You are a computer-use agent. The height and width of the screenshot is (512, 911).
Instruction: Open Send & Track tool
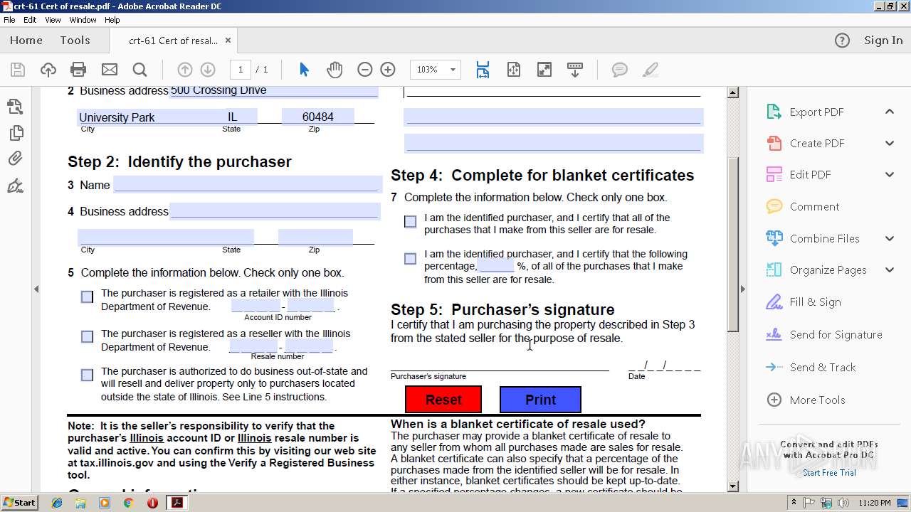pyautogui.click(x=811, y=368)
